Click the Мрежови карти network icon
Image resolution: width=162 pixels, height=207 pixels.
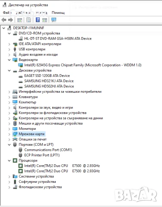pyautogui.click(x=15, y=134)
